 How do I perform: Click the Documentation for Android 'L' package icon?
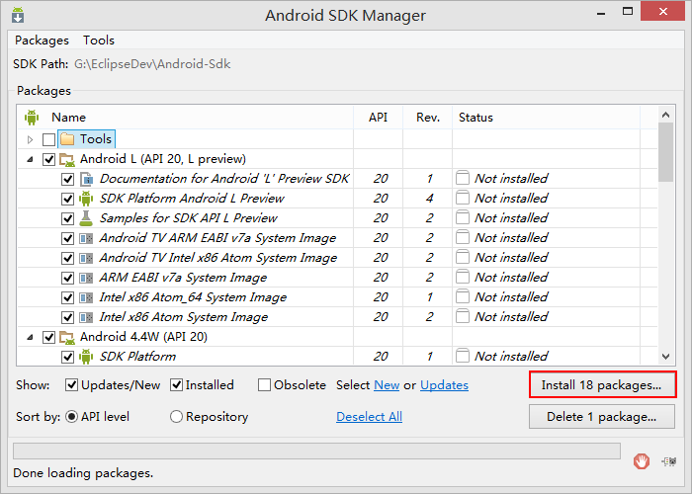pyautogui.click(x=86, y=179)
